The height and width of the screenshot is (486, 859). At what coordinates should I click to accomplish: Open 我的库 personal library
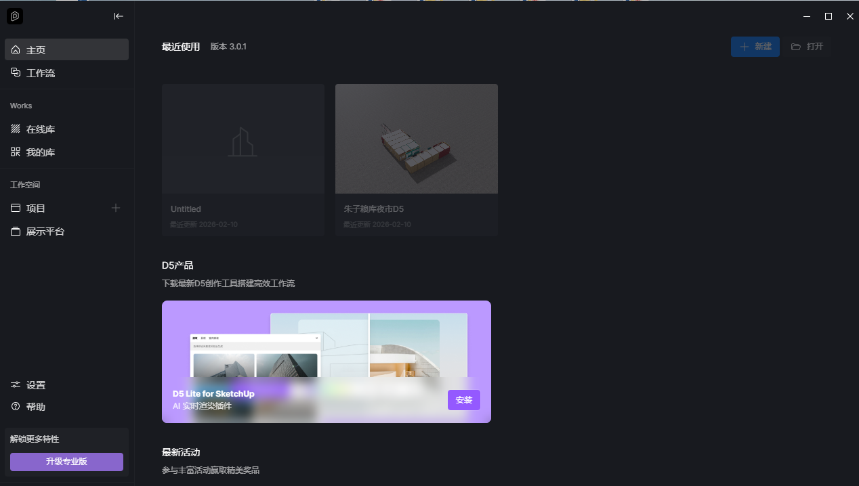[x=66, y=152]
